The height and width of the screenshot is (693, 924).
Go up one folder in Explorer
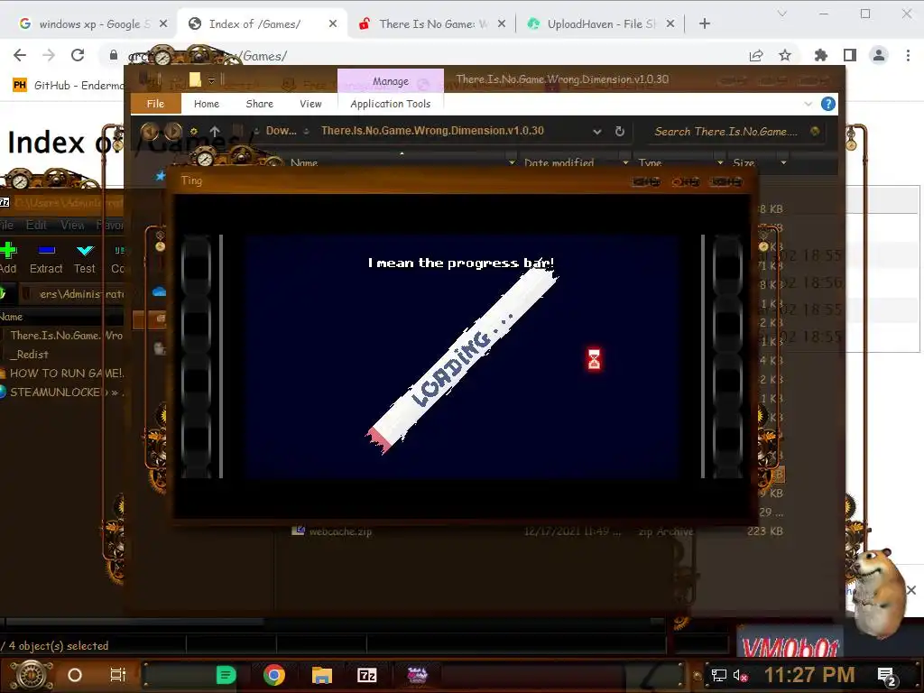pos(215,132)
